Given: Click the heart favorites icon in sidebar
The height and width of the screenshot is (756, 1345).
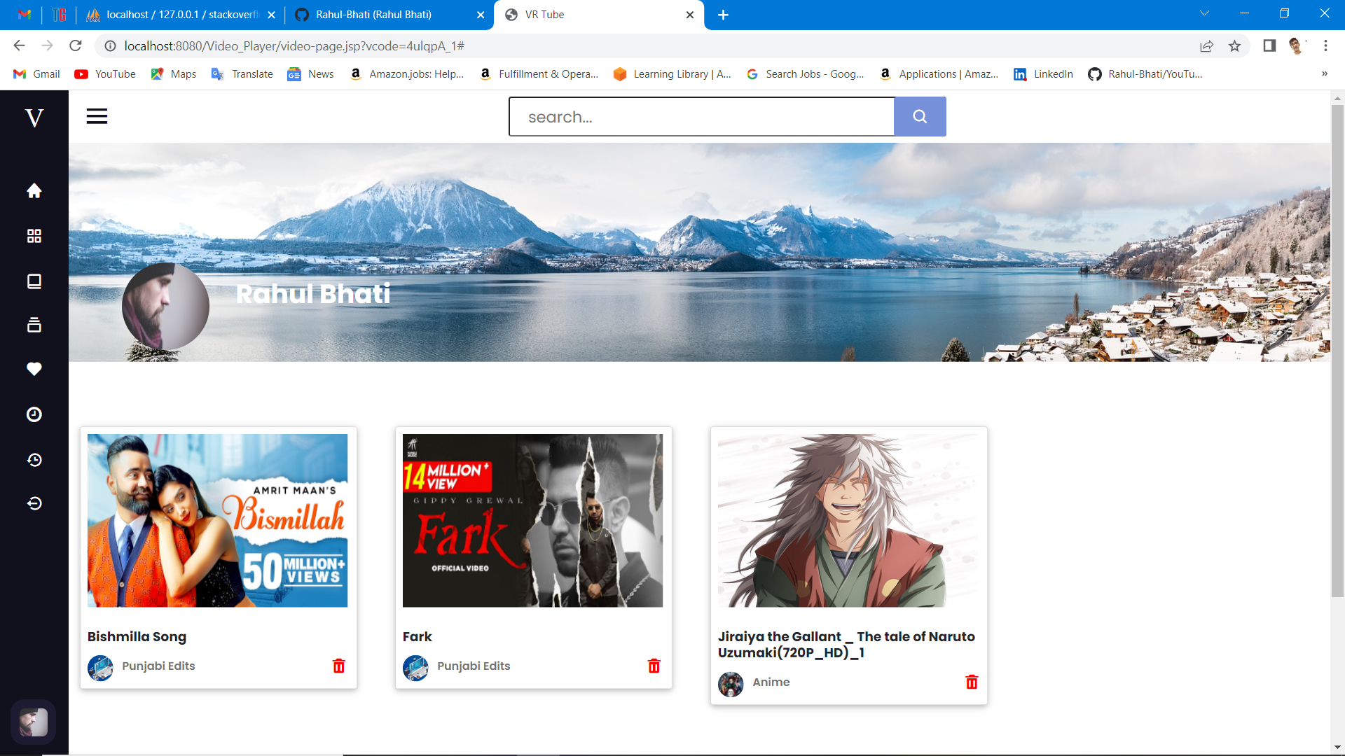Looking at the screenshot, I should coord(34,369).
